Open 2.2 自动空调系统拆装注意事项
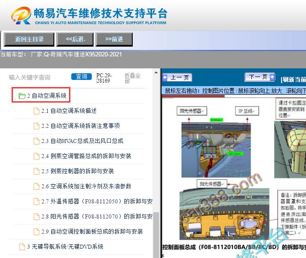 coord(81,126)
